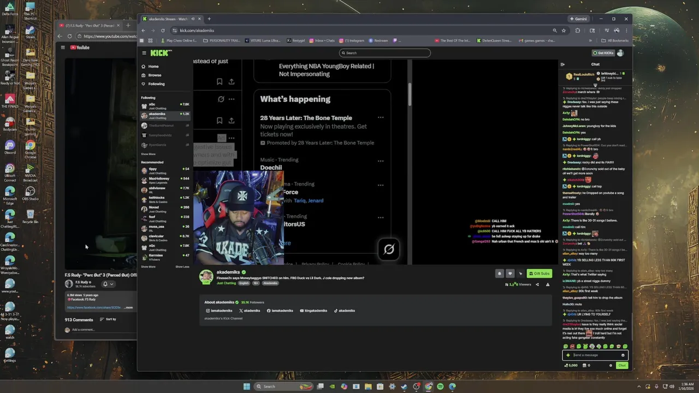Open Discord desktop shortcut
This screenshot has width=699, height=393.
[9, 147]
